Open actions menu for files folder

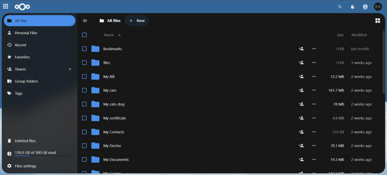[x=314, y=63]
